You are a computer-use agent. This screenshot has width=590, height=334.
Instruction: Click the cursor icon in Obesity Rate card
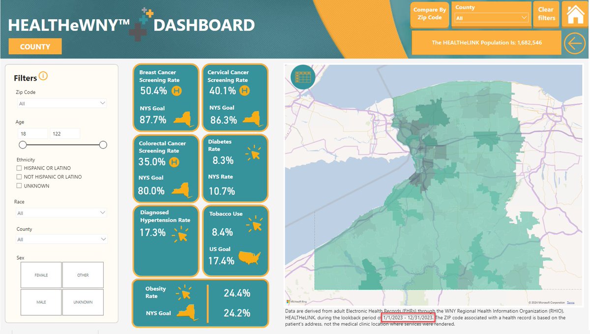[184, 293]
